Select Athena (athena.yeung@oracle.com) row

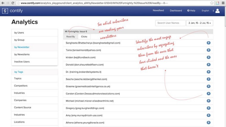coord(138,123)
